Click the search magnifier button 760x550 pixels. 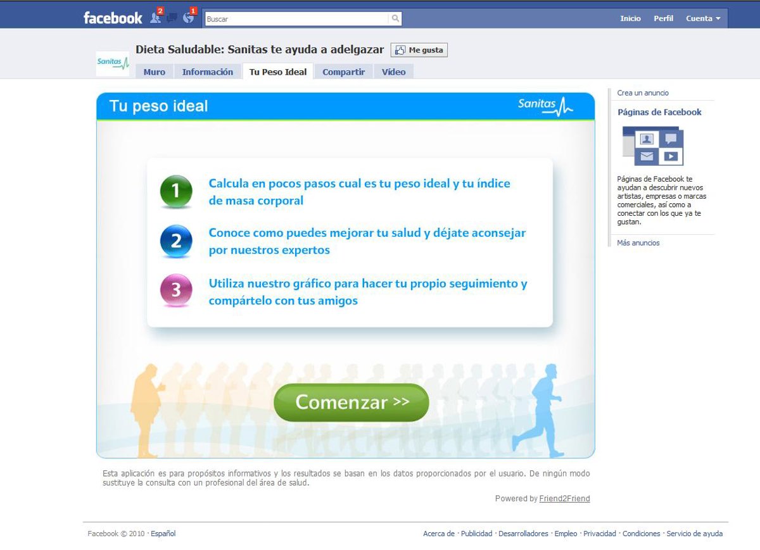coord(395,19)
